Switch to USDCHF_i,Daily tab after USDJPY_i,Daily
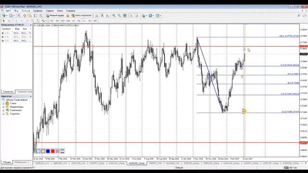This screenshot has width=308, height=173. 116,163
